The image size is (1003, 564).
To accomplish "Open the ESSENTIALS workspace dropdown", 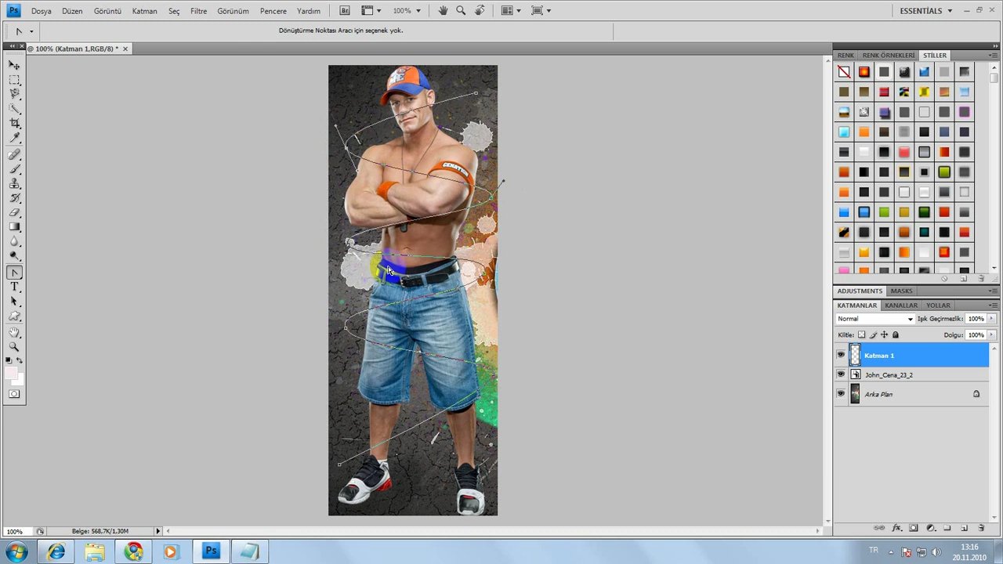I will 926,11.
